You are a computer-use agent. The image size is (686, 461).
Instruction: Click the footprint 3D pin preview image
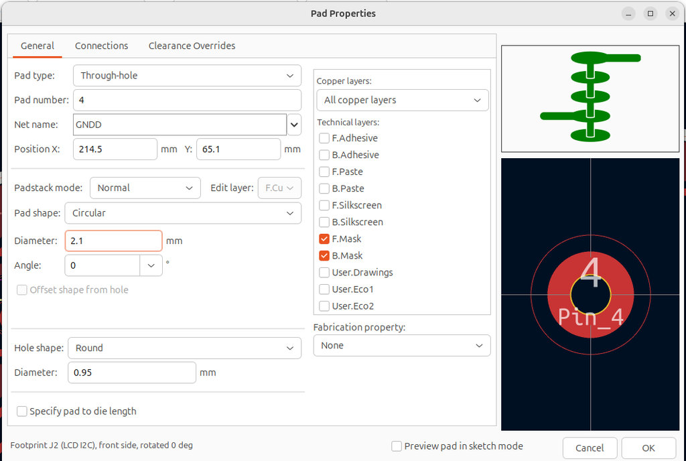coord(590,98)
